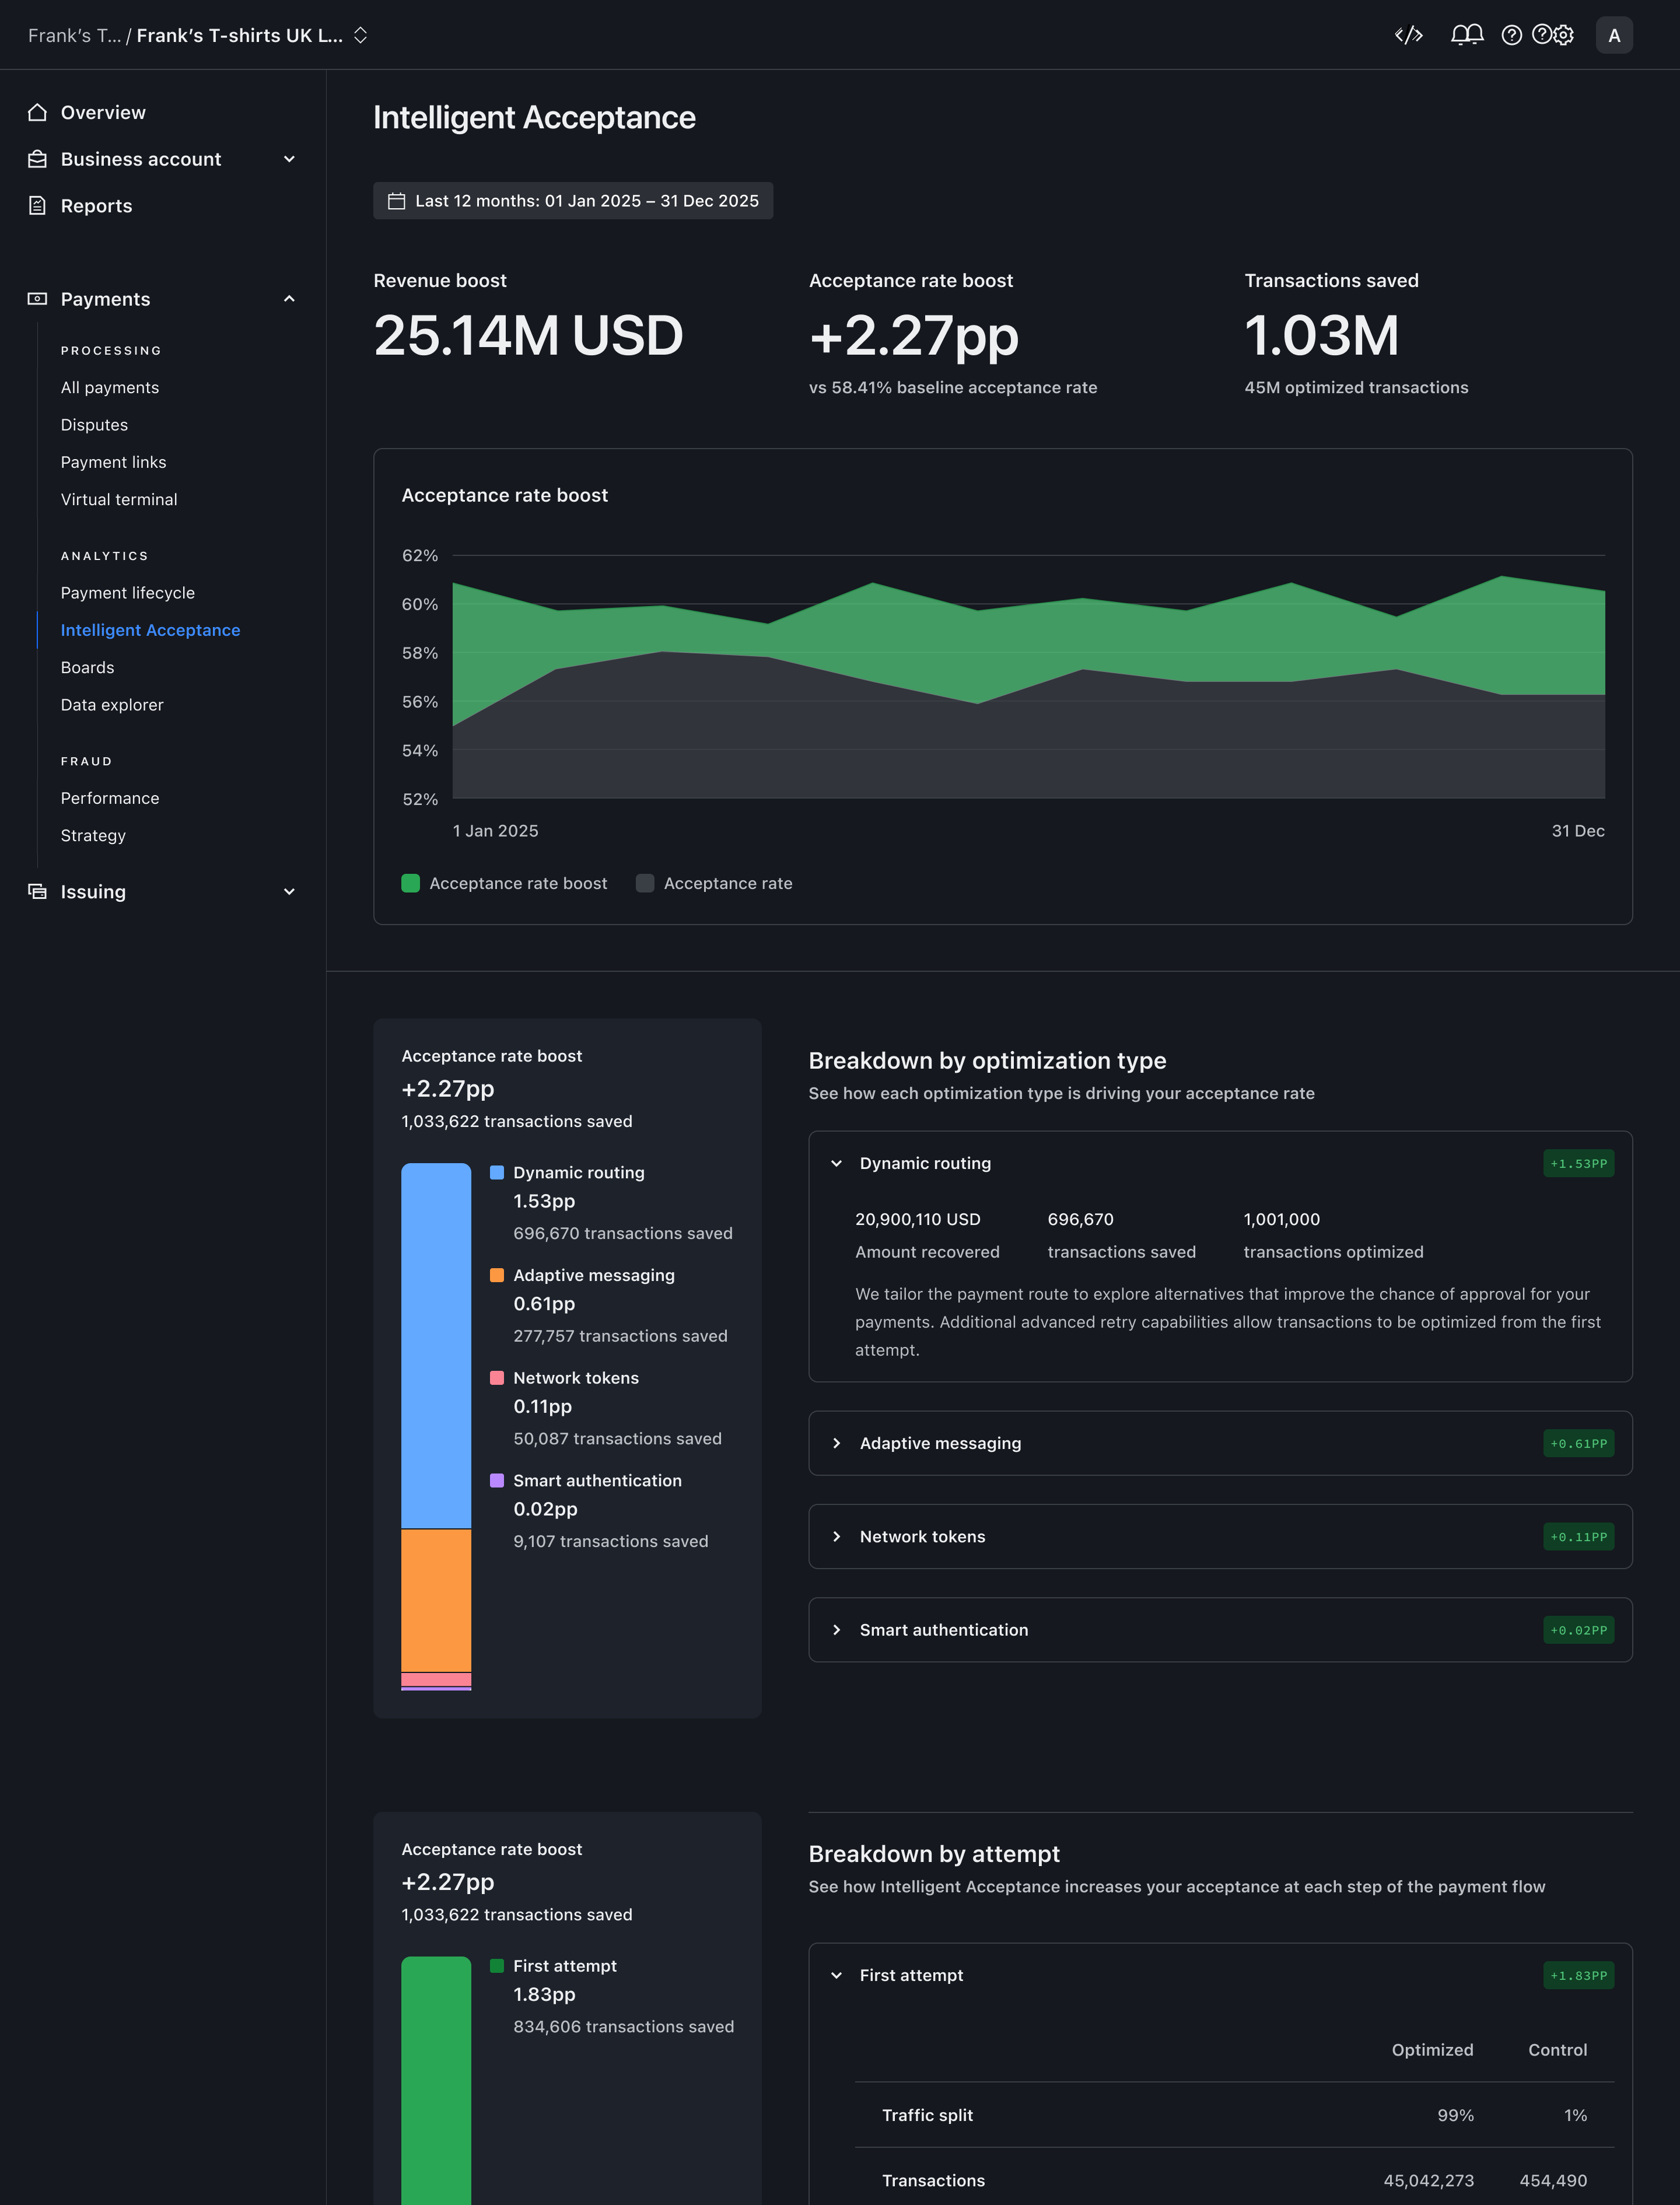Click the +1.83PP badge on First attempt

click(x=1578, y=1975)
